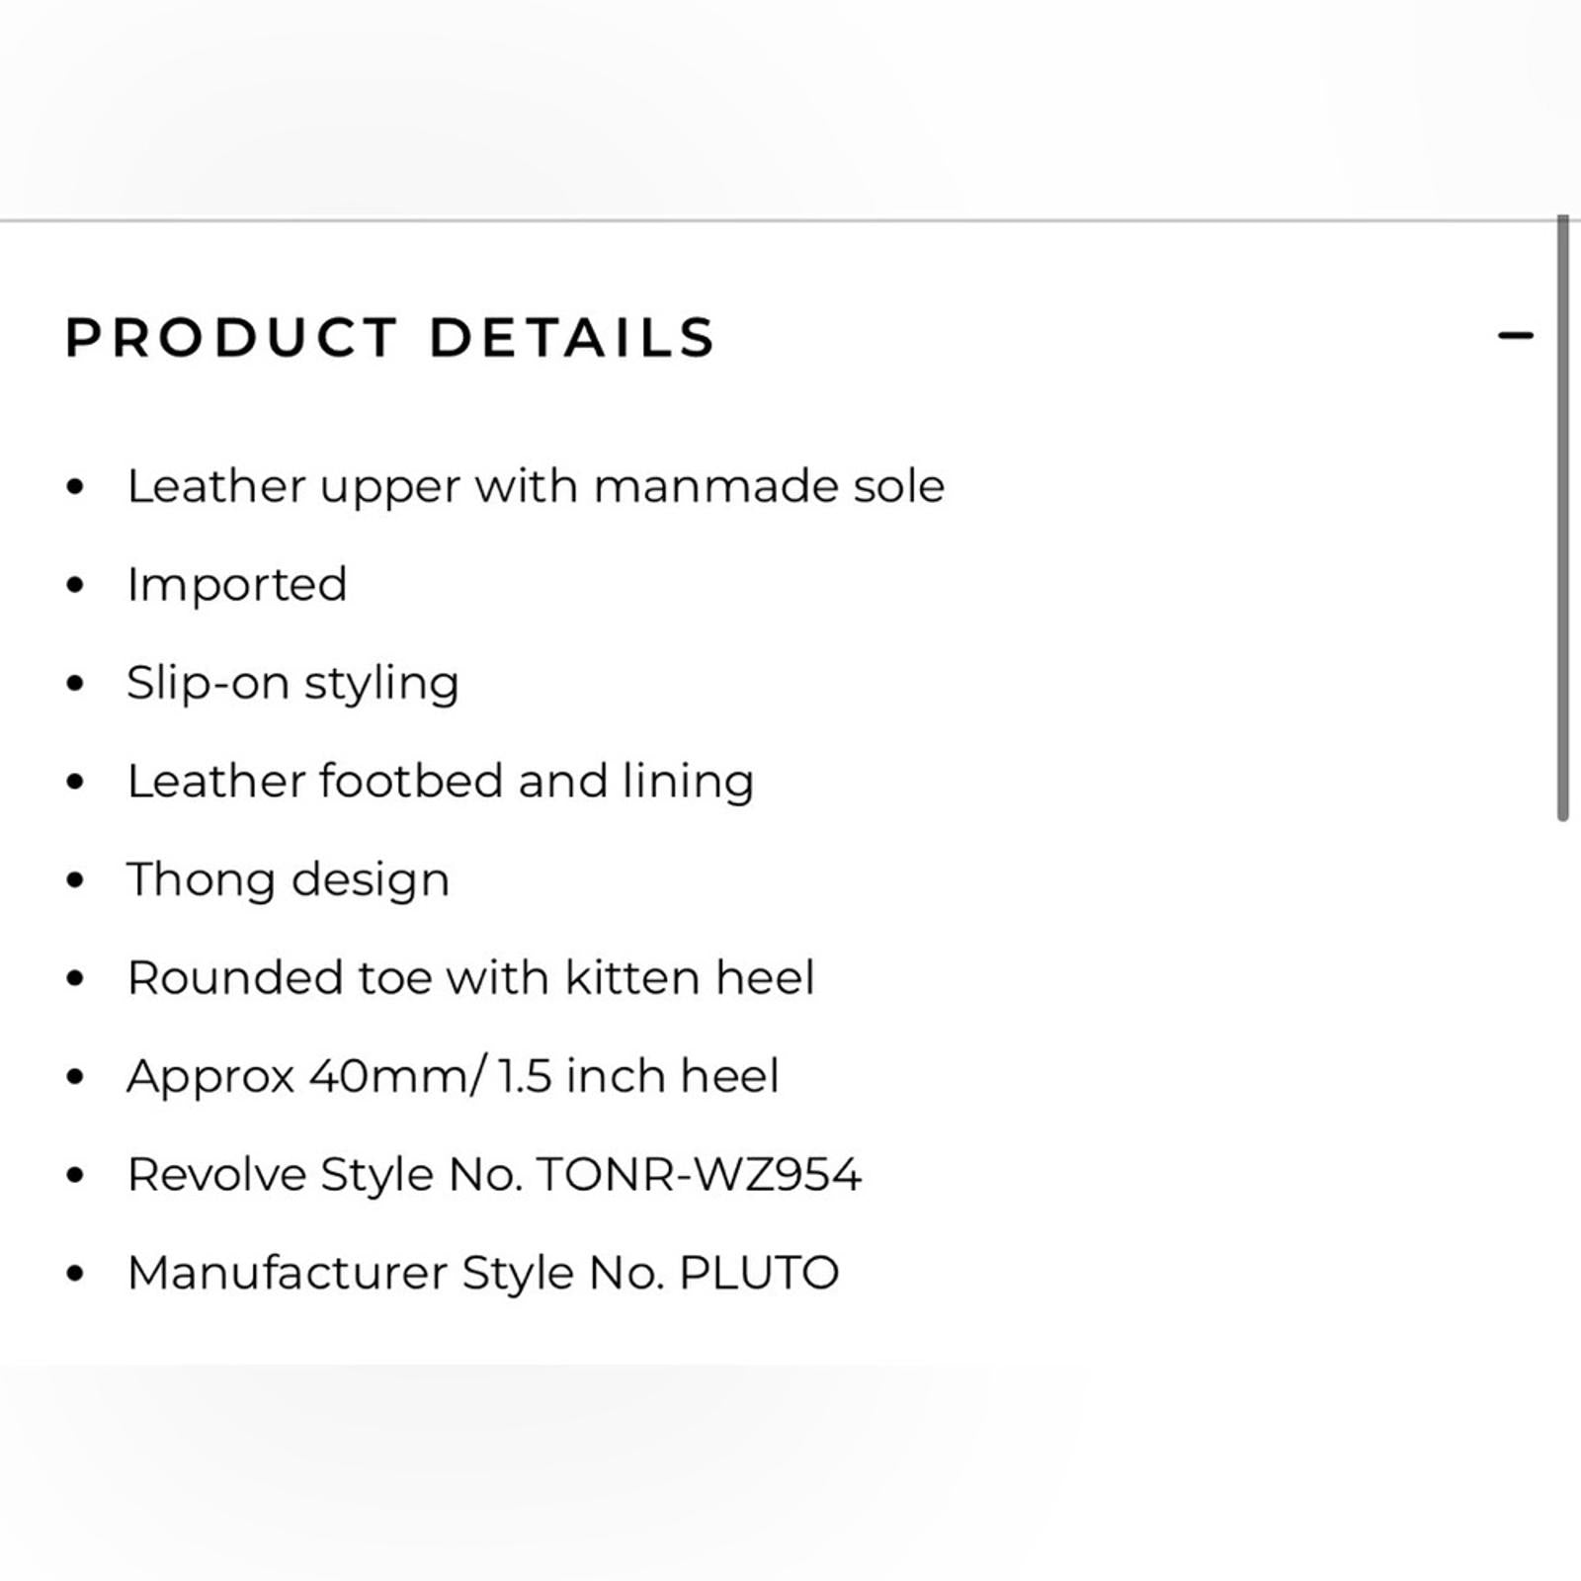This screenshot has height=1581, width=1581.
Task: Click Imported list entry
Action: click(x=237, y=583)
